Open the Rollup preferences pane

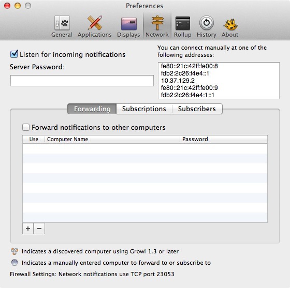(182, 26)
